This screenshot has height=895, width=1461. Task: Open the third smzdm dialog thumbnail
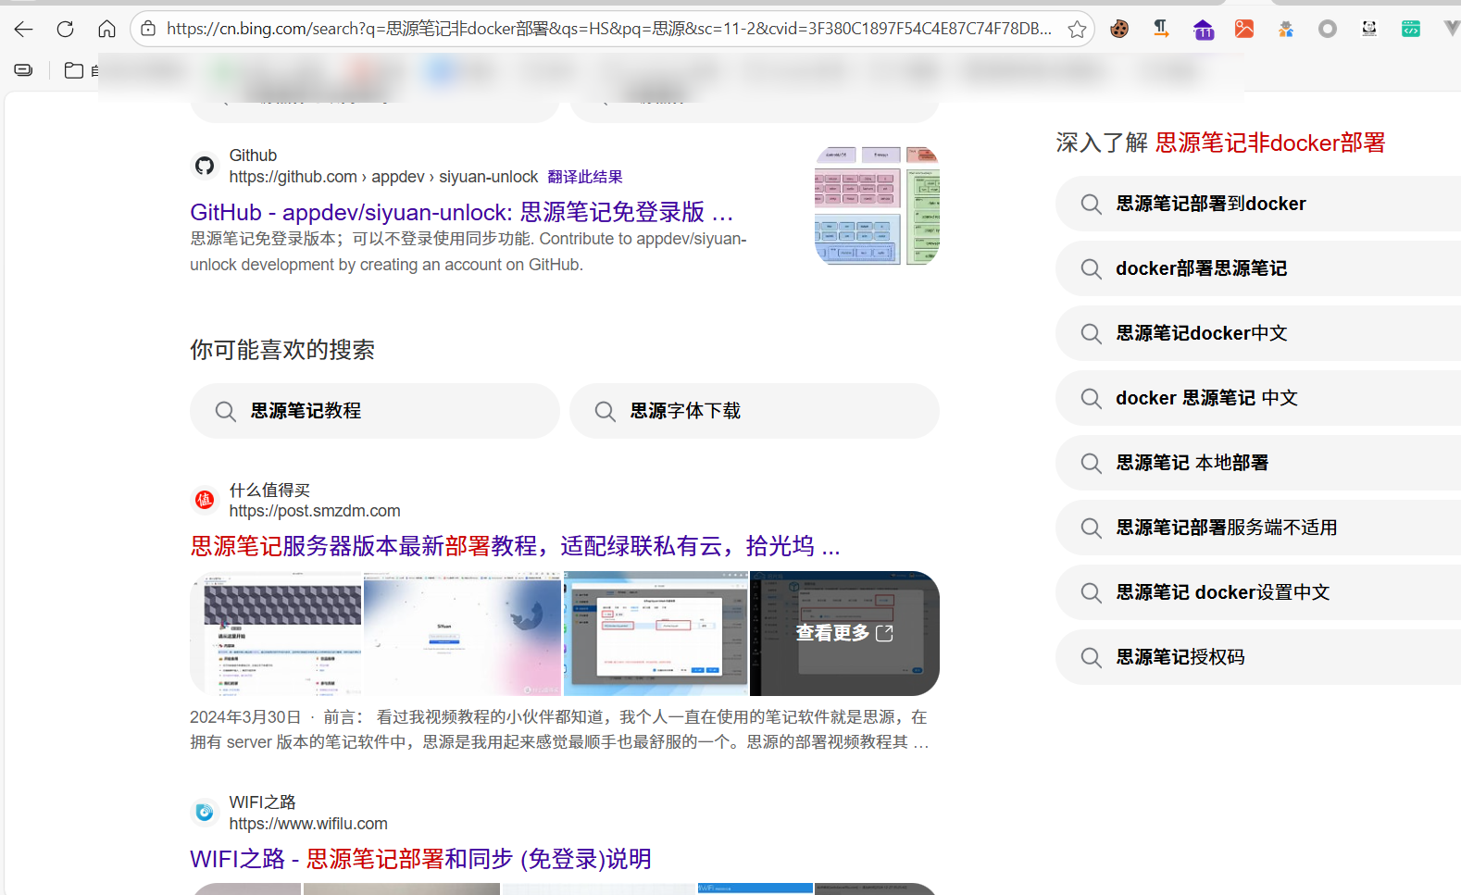pos(656,634)
